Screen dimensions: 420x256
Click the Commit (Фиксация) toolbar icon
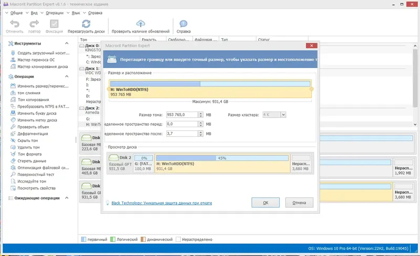(x=54, y=24)
